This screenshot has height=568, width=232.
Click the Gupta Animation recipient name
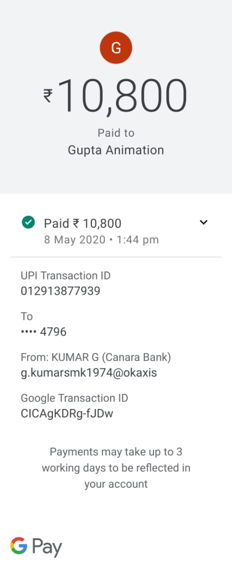pos(116,150)
